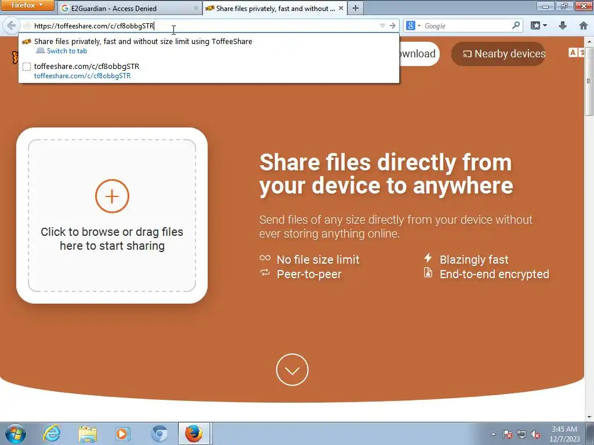Select toffeeshare.com/c/cf8obbgSTR title suggestion
The width and height of the screenshot is (594, 445).
click(x=87, y=66)
